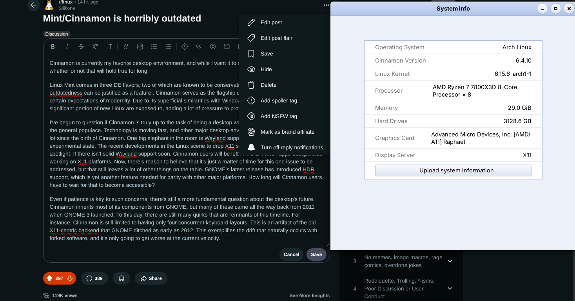Screen dimensions: 575x301
Task: Insert a quote block
Action: (199, 47)
